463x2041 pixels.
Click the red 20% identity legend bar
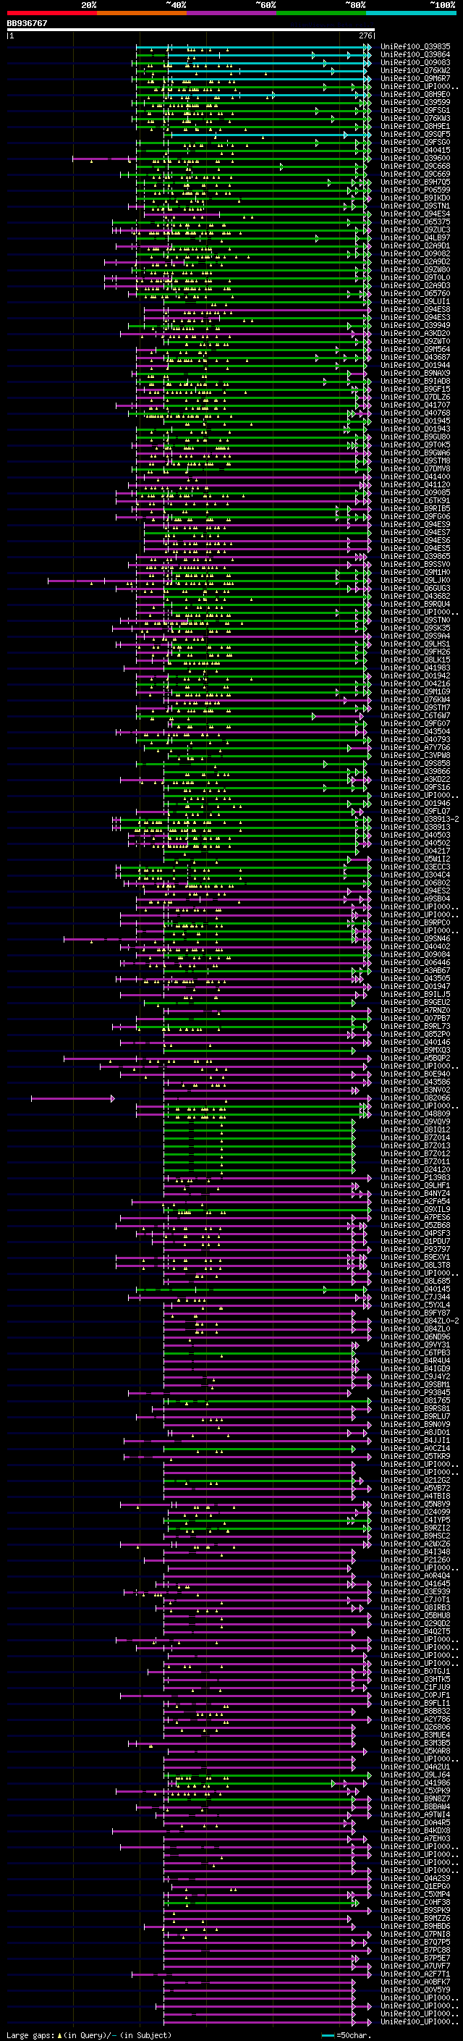[51, 13]
